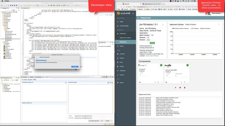Viewport: 225px width, 126px height.
Task: Expand References node in Git Repositories
Action: click(3, 89)
